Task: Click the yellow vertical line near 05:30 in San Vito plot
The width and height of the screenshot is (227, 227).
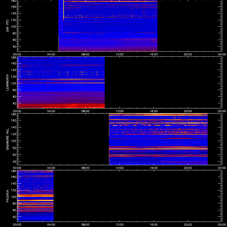Action: pos(64,9)
